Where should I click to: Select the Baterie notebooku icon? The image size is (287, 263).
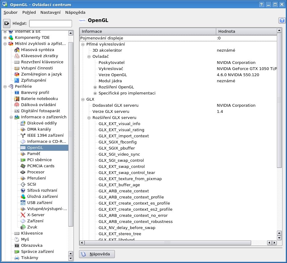coord(17,99)
